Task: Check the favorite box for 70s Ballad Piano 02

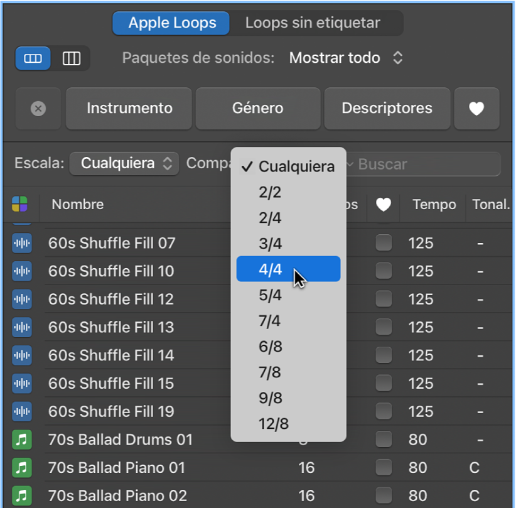Action: 384,495
